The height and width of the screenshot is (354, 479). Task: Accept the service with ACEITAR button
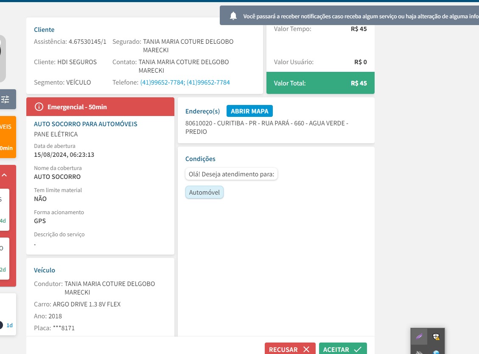click(343, 349)
